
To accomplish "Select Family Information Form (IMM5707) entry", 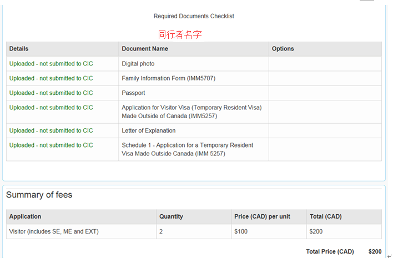I will [x=168, y=78].
